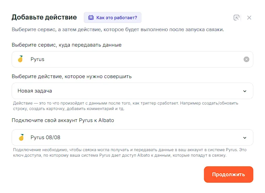Click the 'Выберите сервис, куда передавать данные' label

[67, 45]
